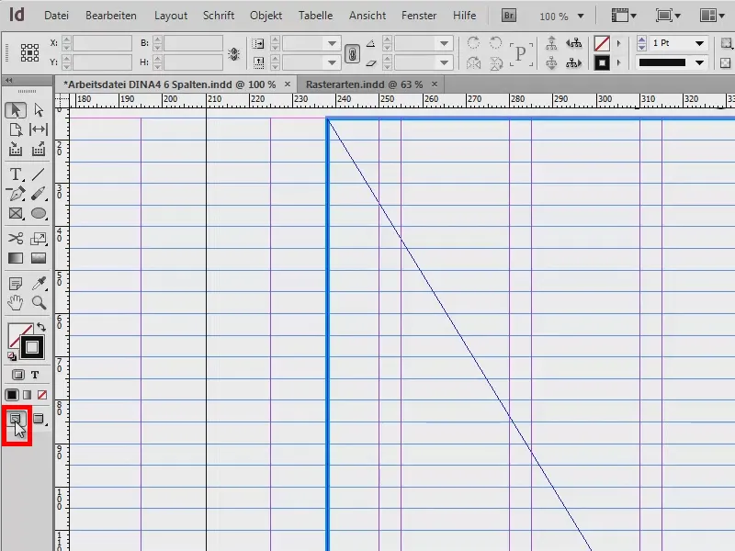
Task: Select the Direct Selection tool
Action: click(x=37, y=108)
